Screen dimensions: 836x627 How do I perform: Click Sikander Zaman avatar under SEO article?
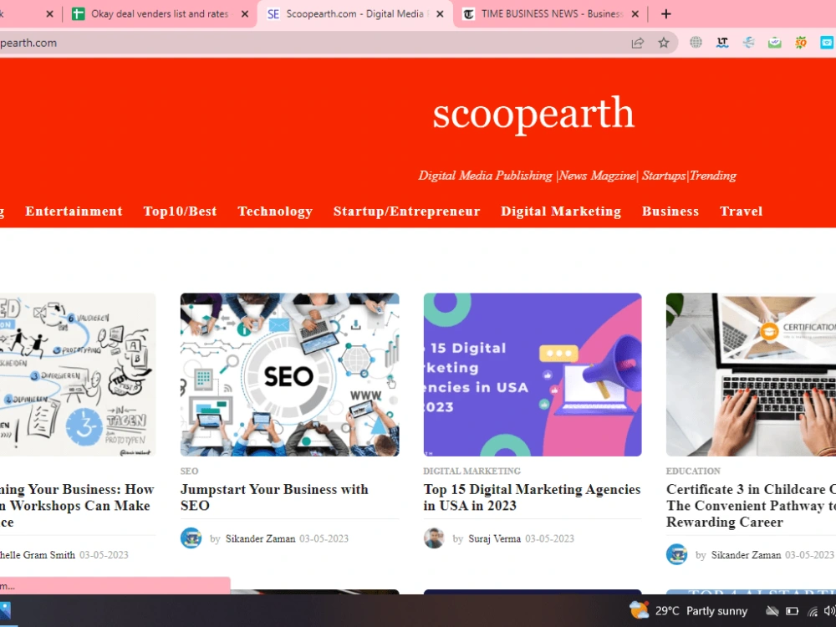(x=191, y=538)
